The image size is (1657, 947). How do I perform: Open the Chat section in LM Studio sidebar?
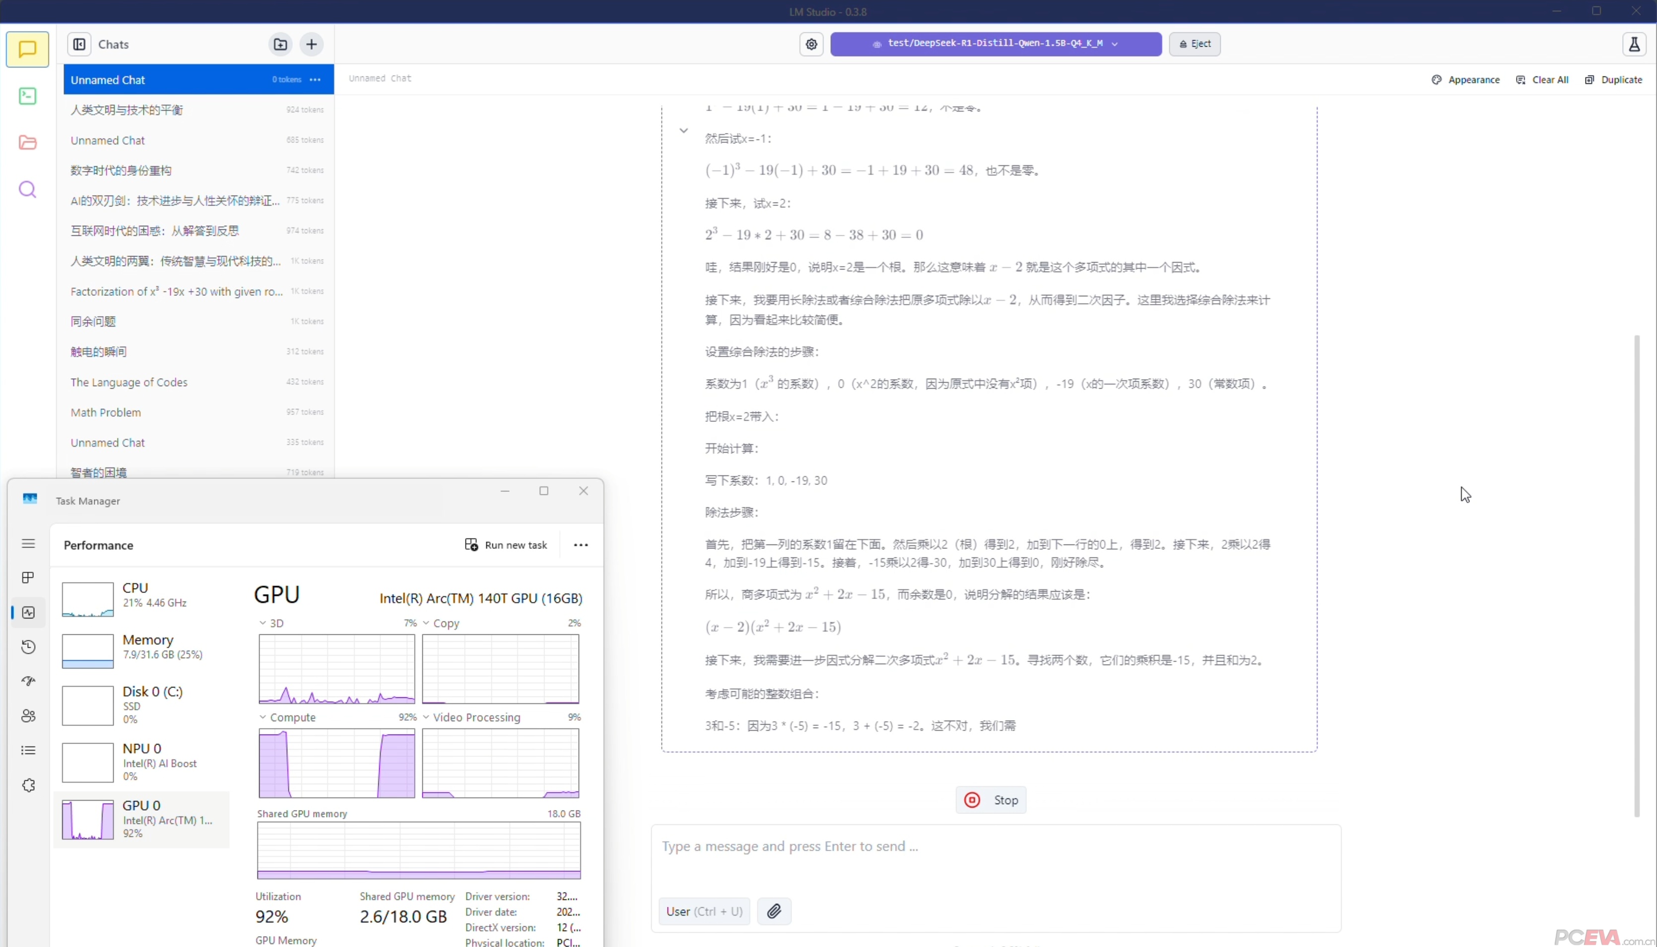[27, 50]
